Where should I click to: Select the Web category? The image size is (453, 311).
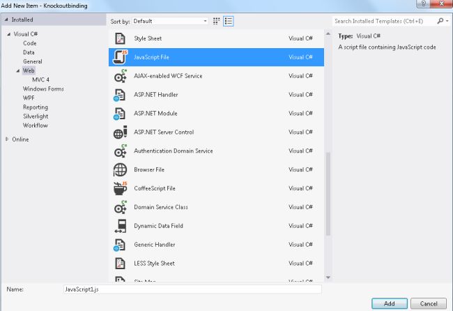click(29, 70)
